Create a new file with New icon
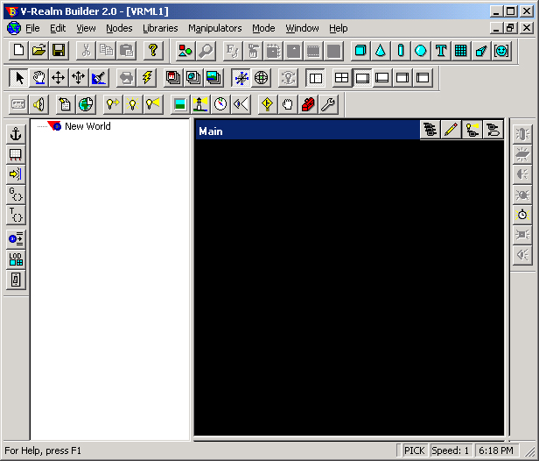 (x=18, y=51)
